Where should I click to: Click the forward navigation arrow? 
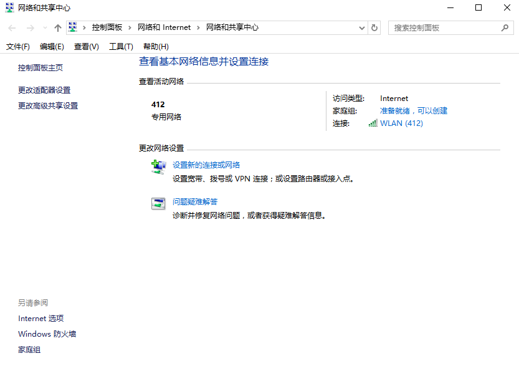pos(30,28)
